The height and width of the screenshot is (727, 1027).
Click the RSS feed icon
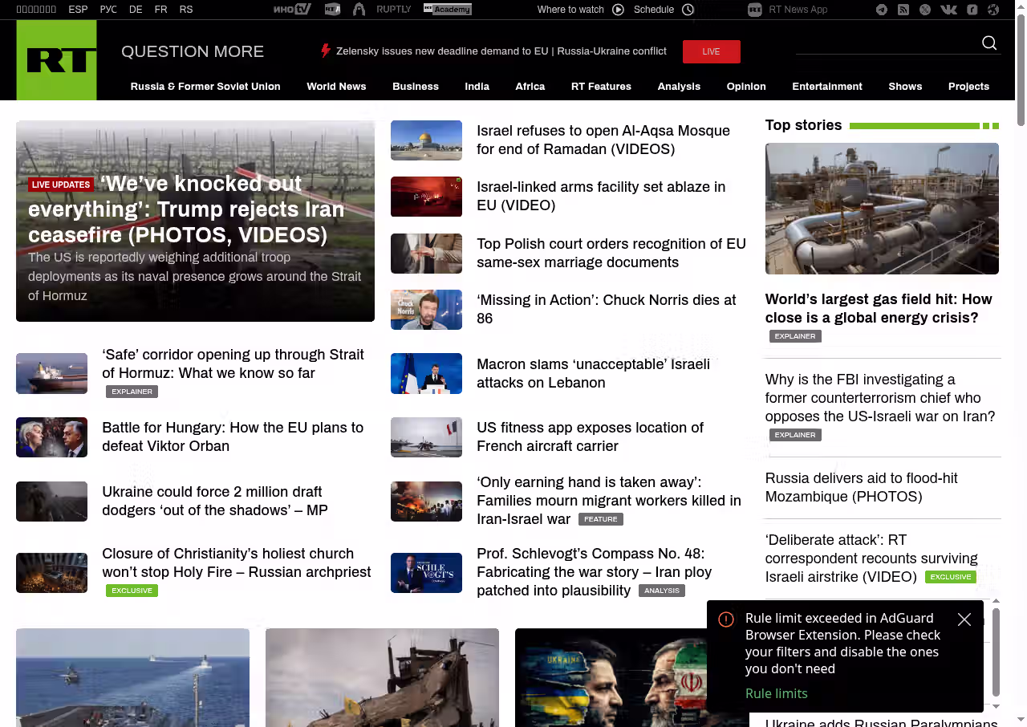click(903, 10)
